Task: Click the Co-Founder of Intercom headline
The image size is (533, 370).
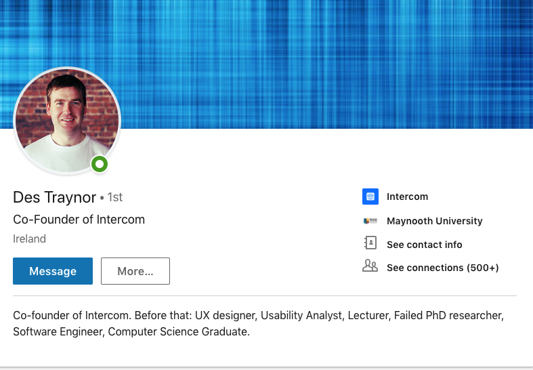Action: 79,220
